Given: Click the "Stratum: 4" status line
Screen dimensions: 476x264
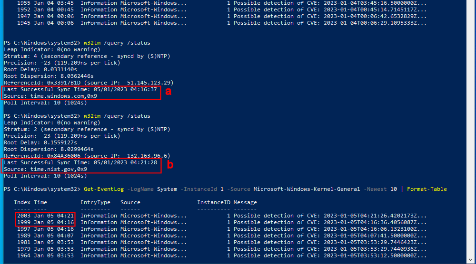Looking at the screenshot, I should pos(87,56).
